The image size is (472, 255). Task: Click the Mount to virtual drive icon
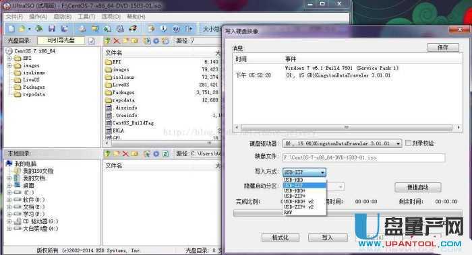point(107,29)
